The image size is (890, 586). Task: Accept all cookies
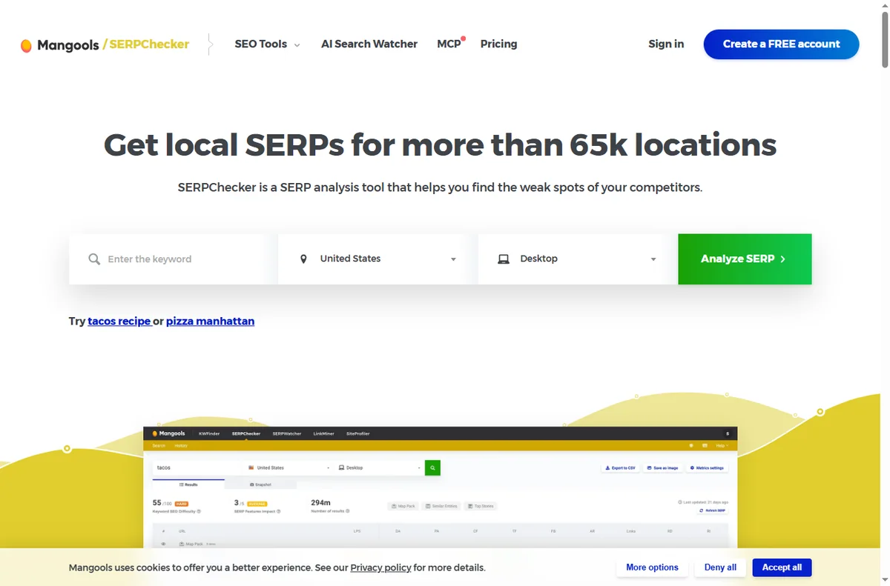click(782, 567)
